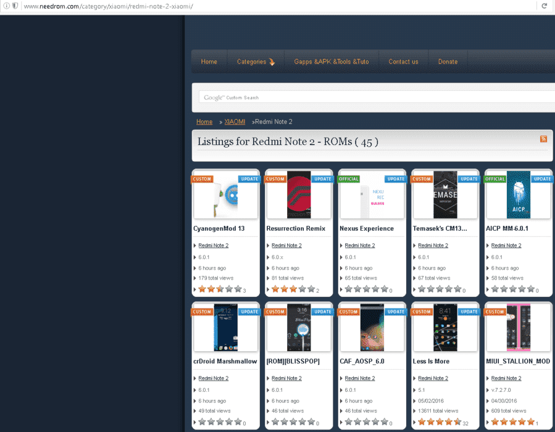The image size is (555, 432).
Task: Open the Nexus Experience title
Action: [366, 228]
